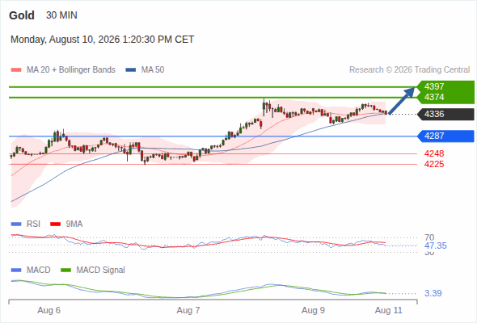477x323 pixels.
Task: Click the blue upward forecast arrow
Action: pos(402,101)
